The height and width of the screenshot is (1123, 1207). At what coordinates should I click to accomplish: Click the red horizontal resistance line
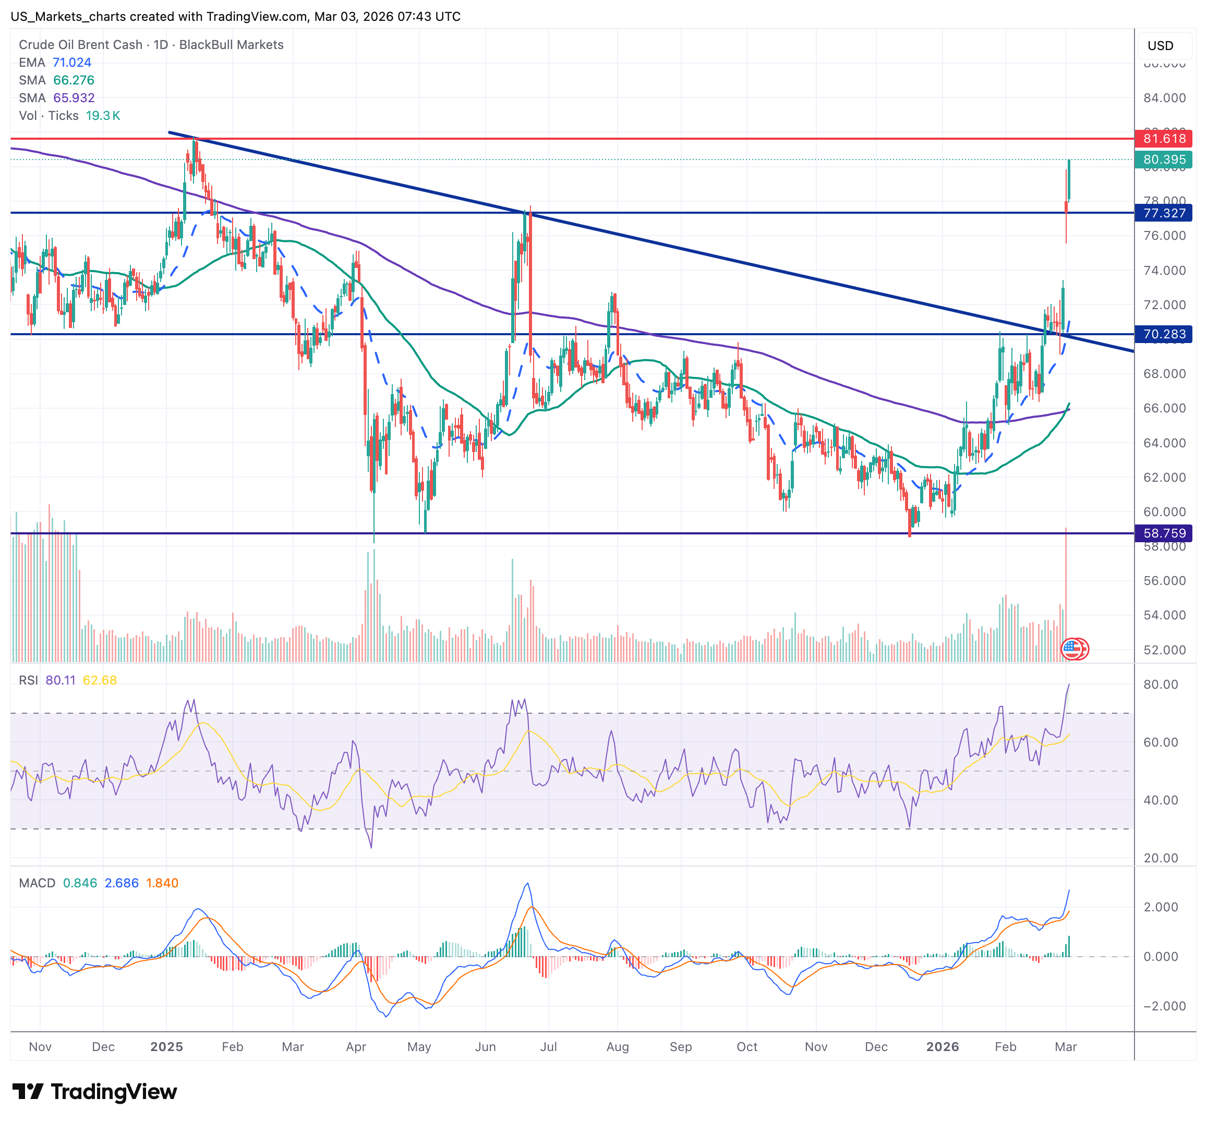pyautogui.click(x=607, y=139)
